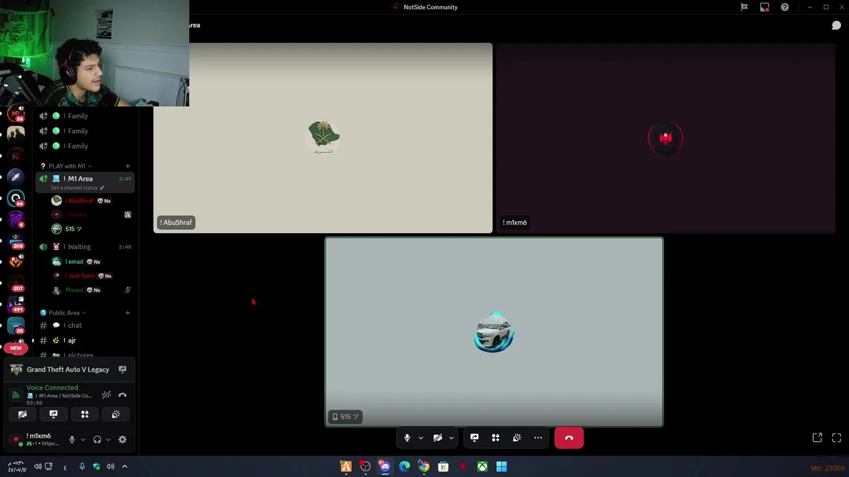Deafen with headphones icon in user panel
The width and height of the screenshot is (849, 477).
pyautogui.click(x=97, y=439)
